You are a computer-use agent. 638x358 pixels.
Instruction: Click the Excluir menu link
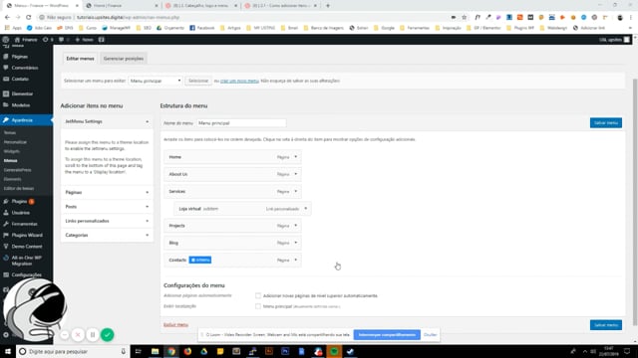(175, 325)
